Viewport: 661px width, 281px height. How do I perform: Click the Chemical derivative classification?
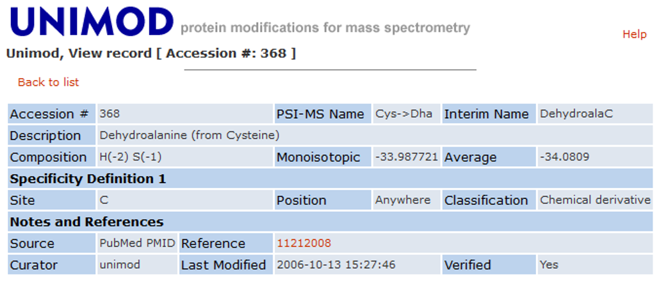pyautogui.click(x=595, y=200)
